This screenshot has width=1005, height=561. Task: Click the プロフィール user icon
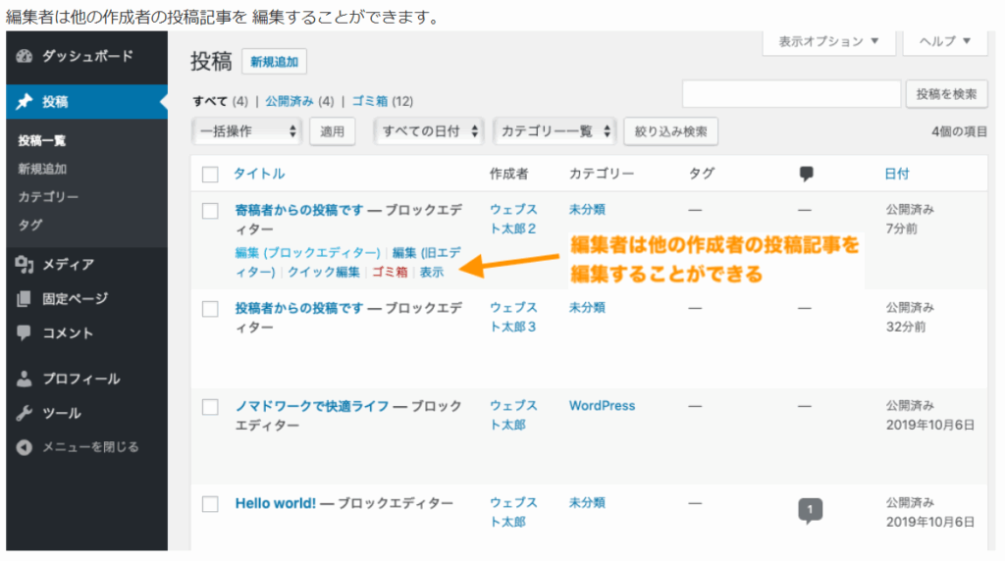click(26, 379)
